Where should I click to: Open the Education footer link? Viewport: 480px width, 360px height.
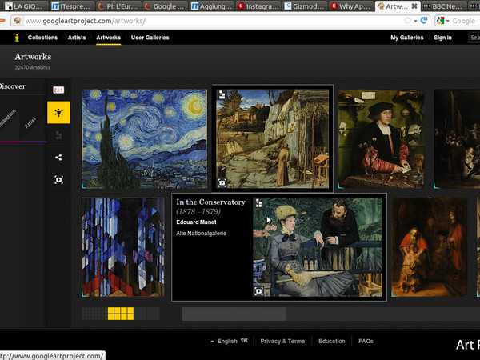tap(332, 341)
